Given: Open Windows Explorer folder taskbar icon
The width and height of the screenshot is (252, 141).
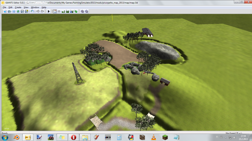Looking at the screenshot, I should pos(85,138).
